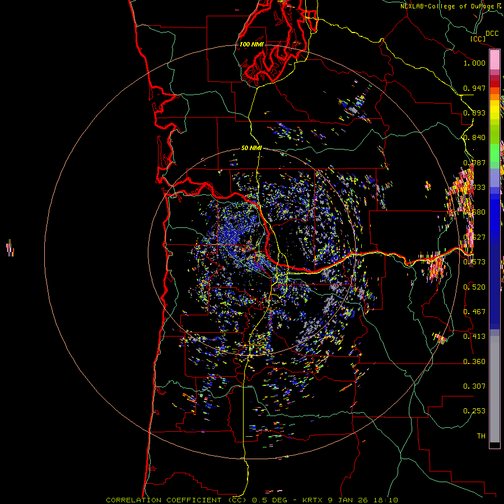
Task: Click the 18:10 timestamp in the caption
Action: 385,500
